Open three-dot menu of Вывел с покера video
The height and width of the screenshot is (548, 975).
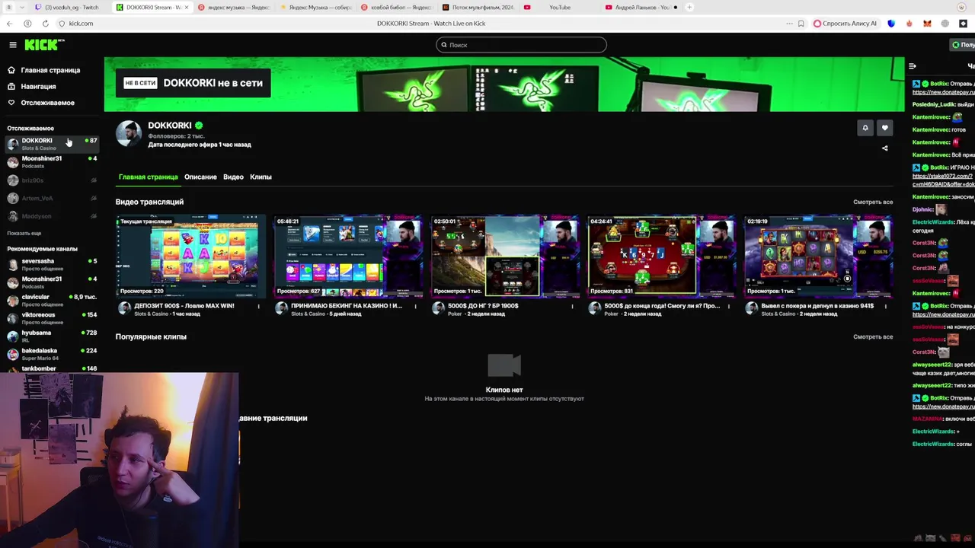(885, 306)
